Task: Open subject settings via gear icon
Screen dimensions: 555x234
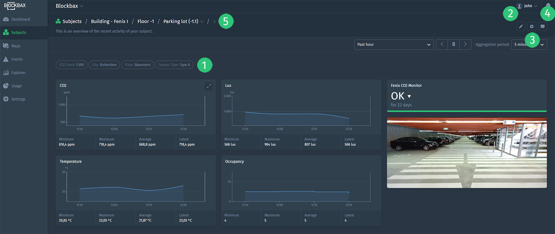Action: click(531, 27)
